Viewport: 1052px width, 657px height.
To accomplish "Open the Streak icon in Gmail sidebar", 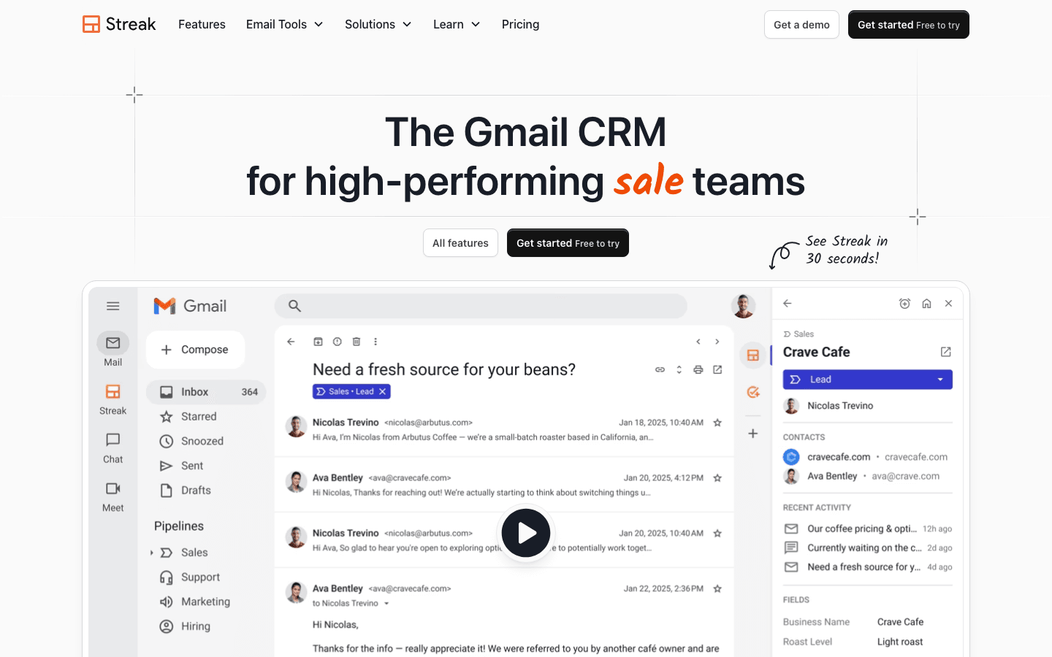I will 113,392.
